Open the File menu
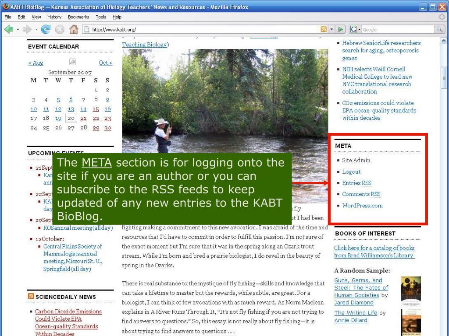449x336 pixels. tap(8, 17)
